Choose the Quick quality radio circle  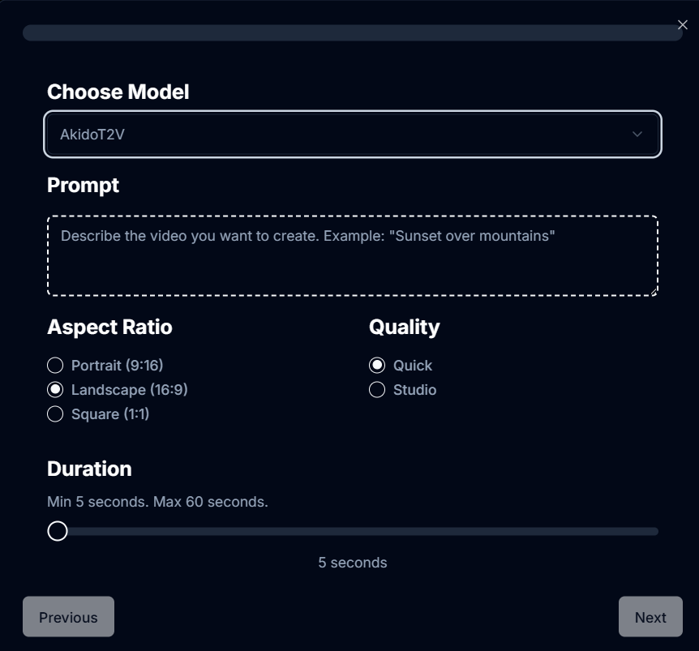377,366
